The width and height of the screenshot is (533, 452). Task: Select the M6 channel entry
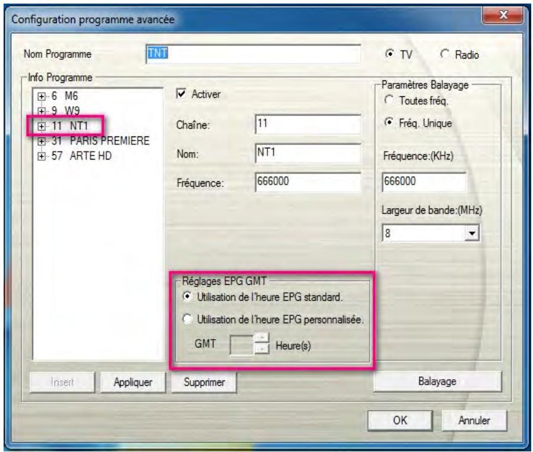point(64,96)
